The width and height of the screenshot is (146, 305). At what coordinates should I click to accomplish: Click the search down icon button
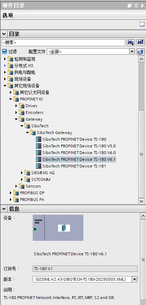pos(131,42)
